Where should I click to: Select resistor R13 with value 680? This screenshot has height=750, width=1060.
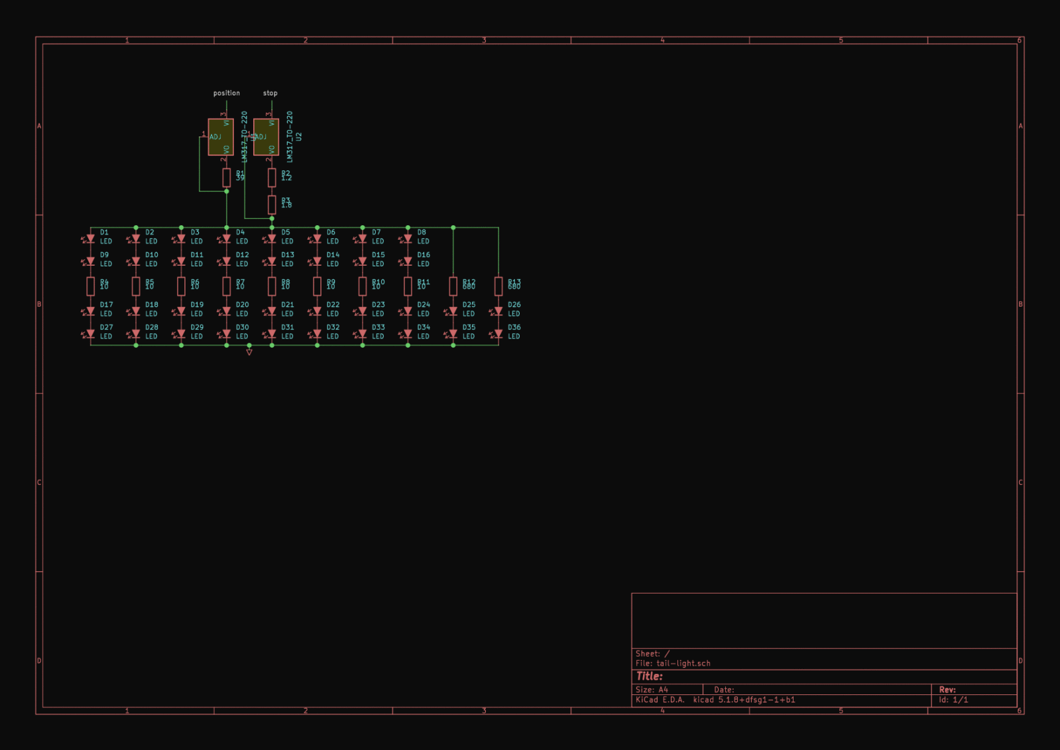pos(499,286)
